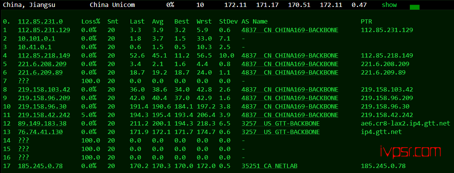454x173 pixels.
Task: Open hop 12 IP link 89.149.183.38
Action: tap(42, 124)
